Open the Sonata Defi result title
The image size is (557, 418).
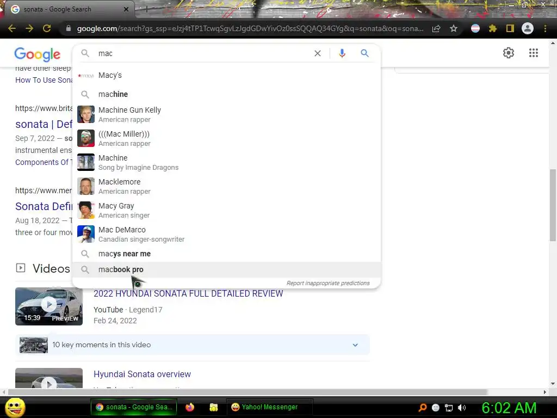click(x=44, y=206)
